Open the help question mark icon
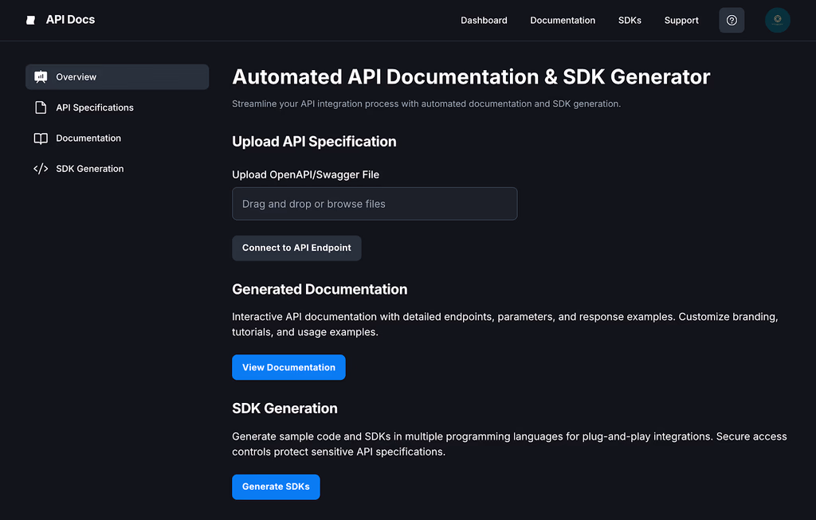Screen dimensions: 816x520 732,20
